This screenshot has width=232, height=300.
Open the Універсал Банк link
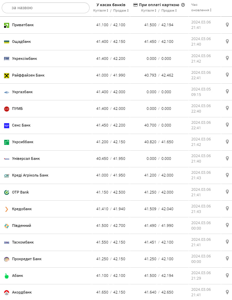[26, 159]
